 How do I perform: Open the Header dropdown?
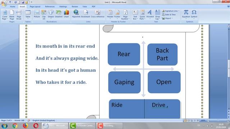pos(110,15)
